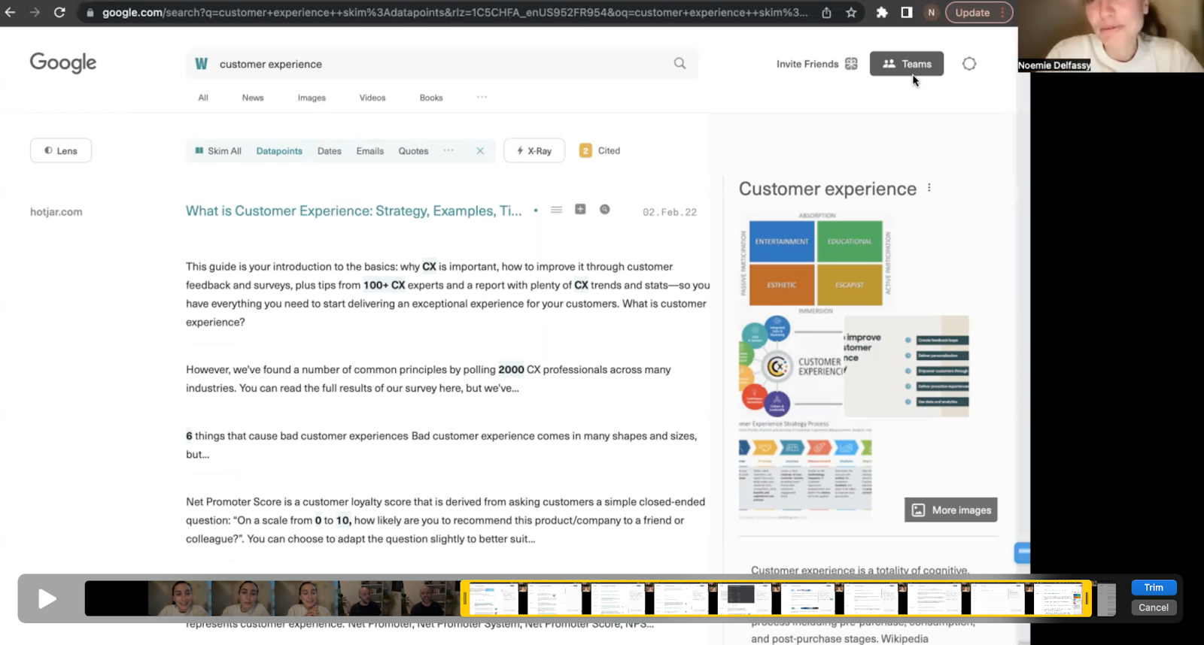Screen dimensions: 1204x645
Task: Click the 02.Feb.22 date label
Action: click(x=670, y=213)
